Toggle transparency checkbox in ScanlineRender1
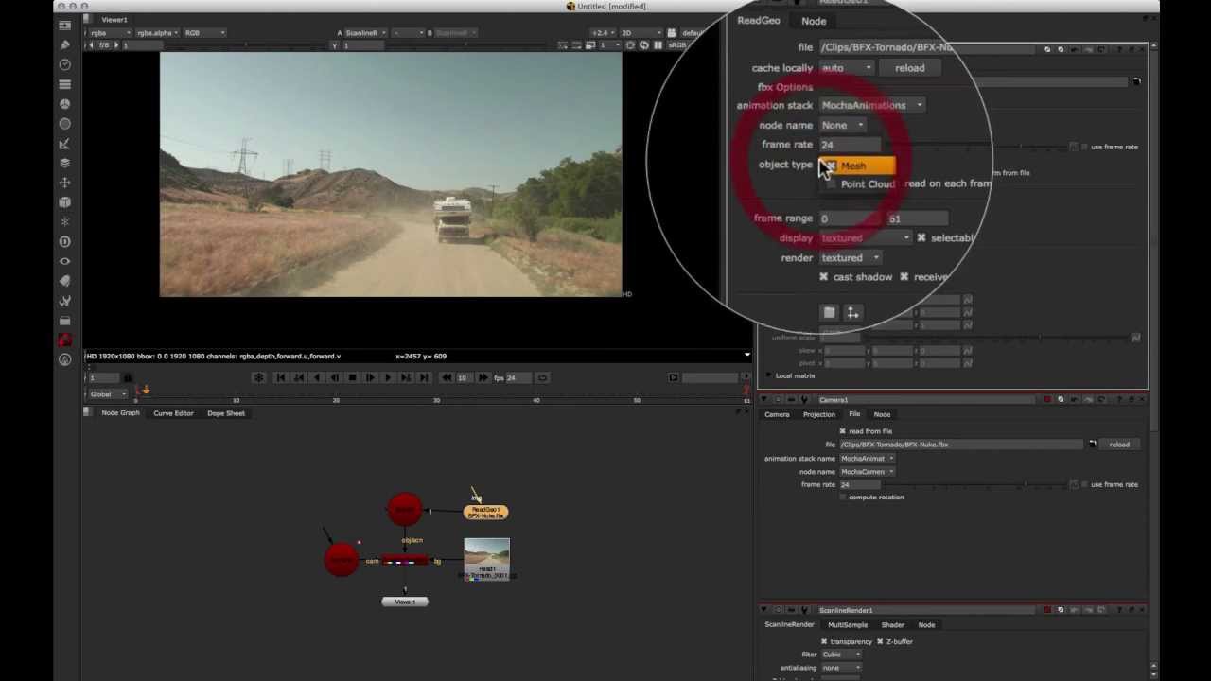Viewport: 1211px width, 681px height. [824, 641]
